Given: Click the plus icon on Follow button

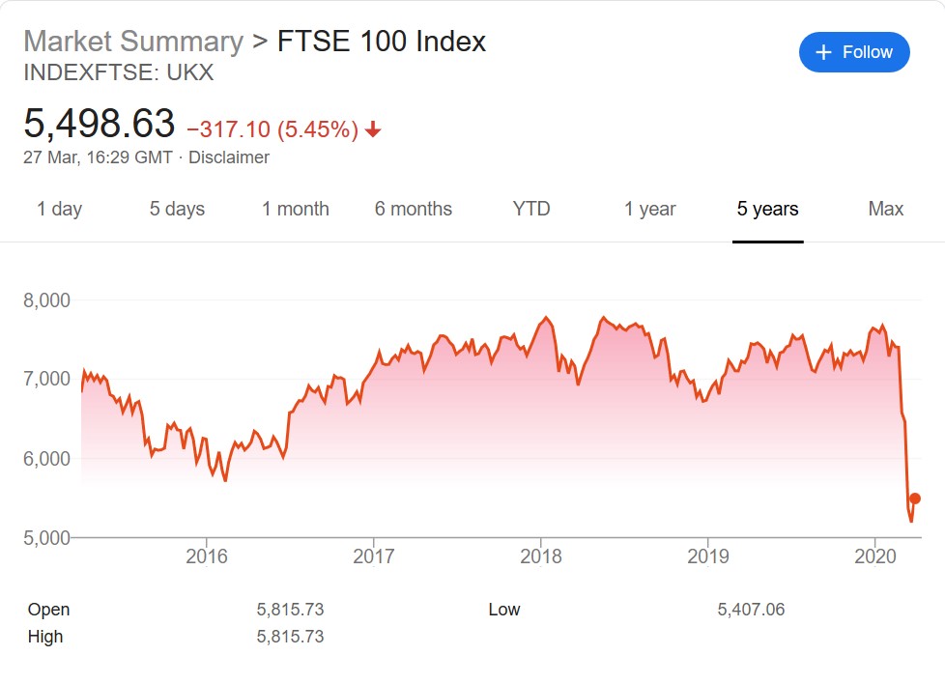Looking at the screenshot, I should coord(823,52).
